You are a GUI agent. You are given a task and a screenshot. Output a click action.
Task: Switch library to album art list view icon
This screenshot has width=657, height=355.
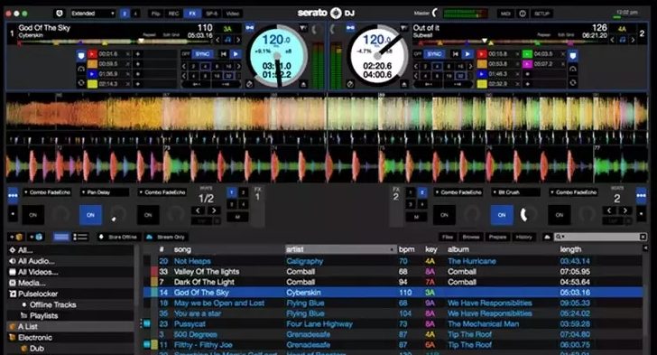pos(80,237)
